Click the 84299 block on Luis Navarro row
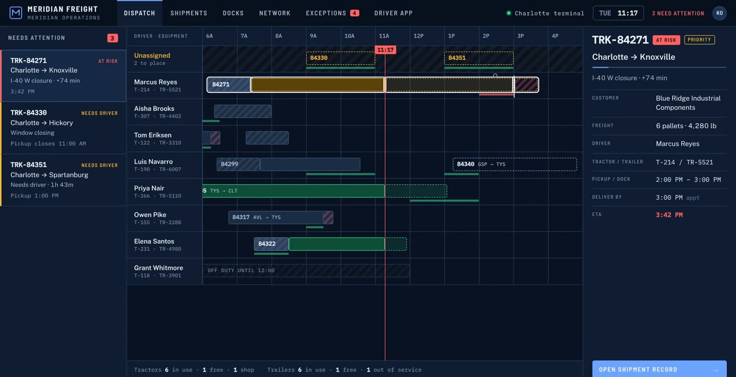Image resolution: width=736 pixels, height=377 pixels. 238,164
